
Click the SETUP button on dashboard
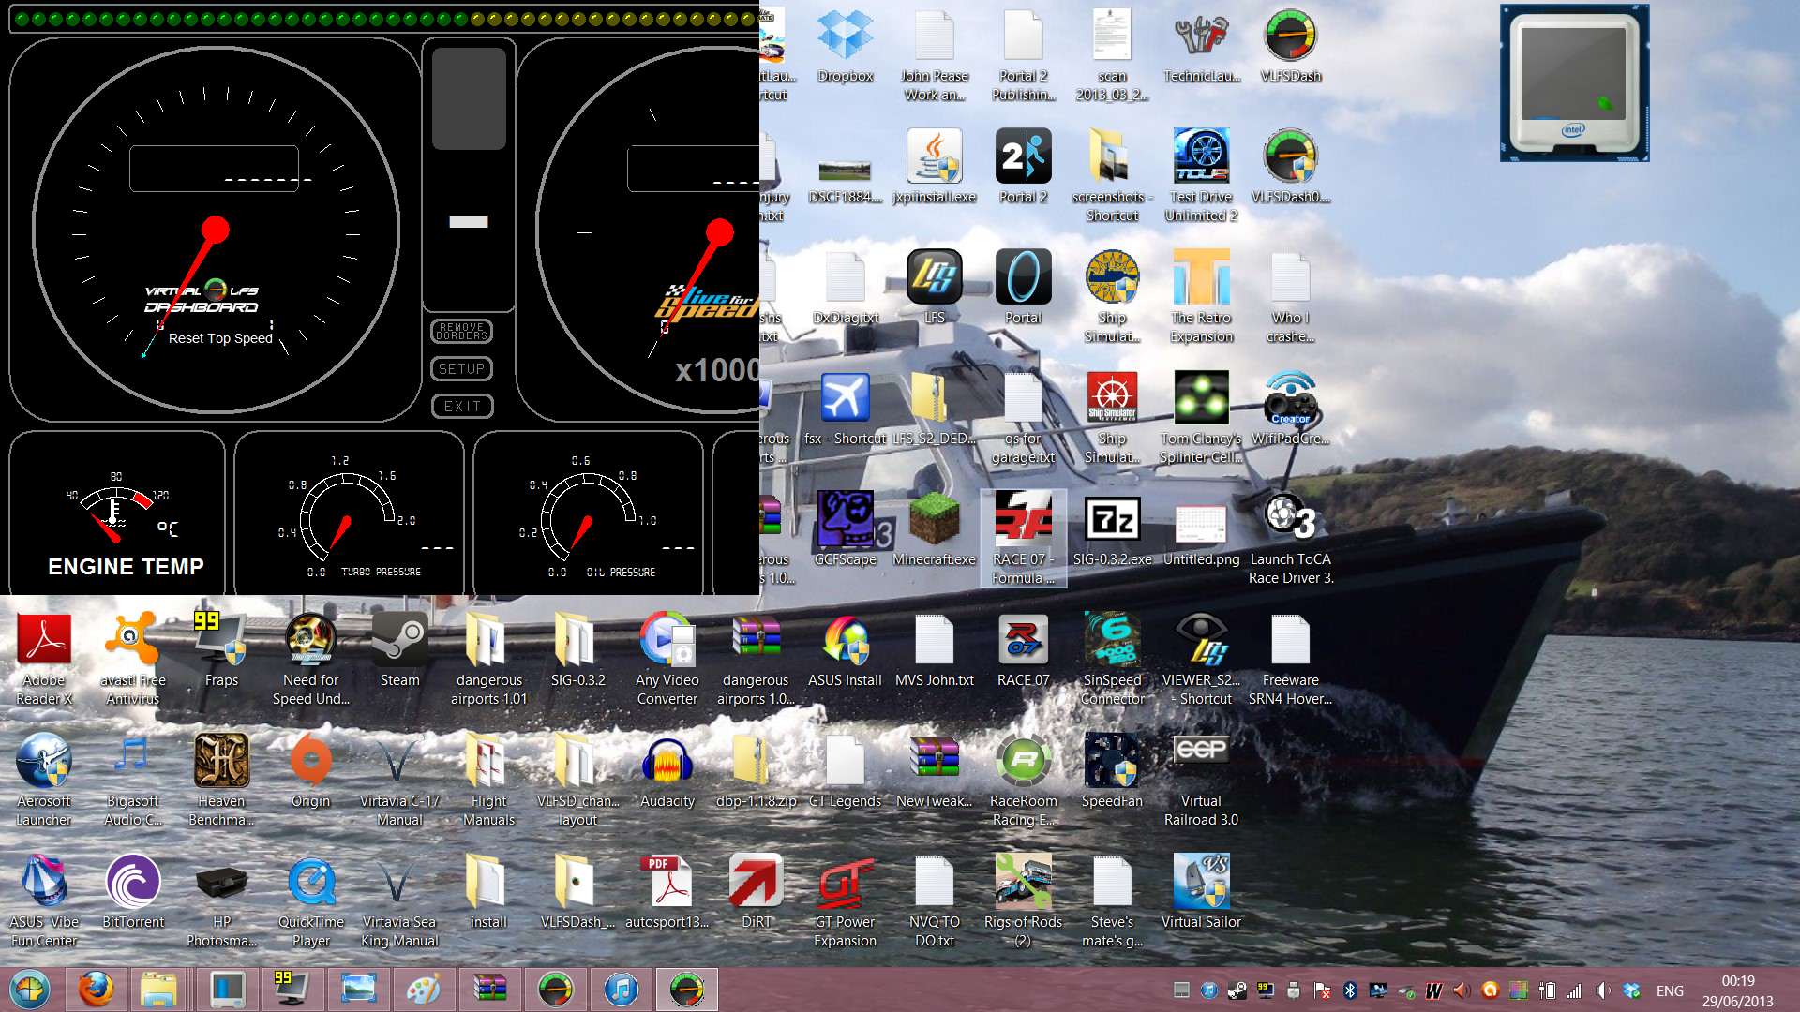click(x=462, y=369)
